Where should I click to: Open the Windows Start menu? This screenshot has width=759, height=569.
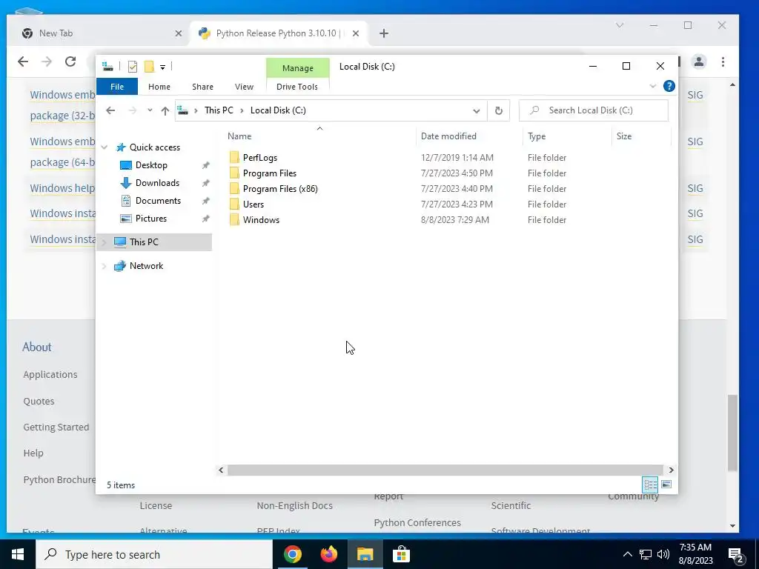pos(18,554)
